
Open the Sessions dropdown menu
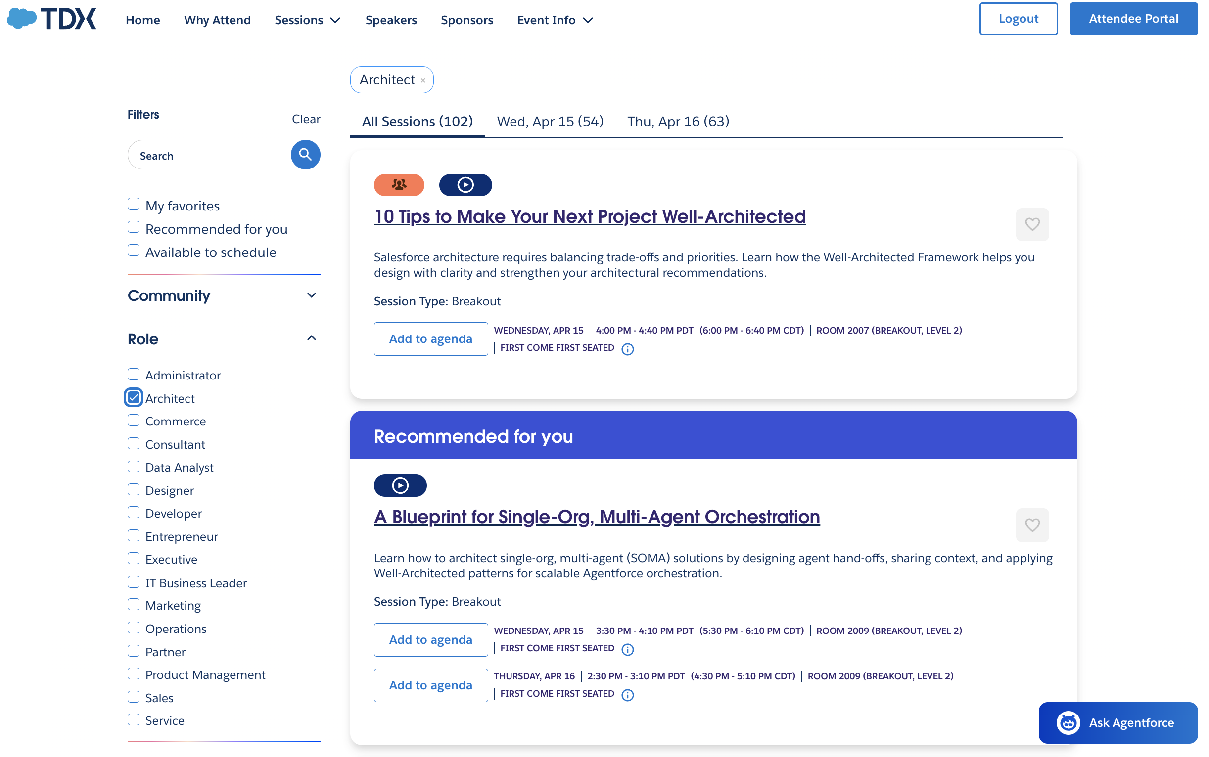pyautogui.click(x=307, y=20)
